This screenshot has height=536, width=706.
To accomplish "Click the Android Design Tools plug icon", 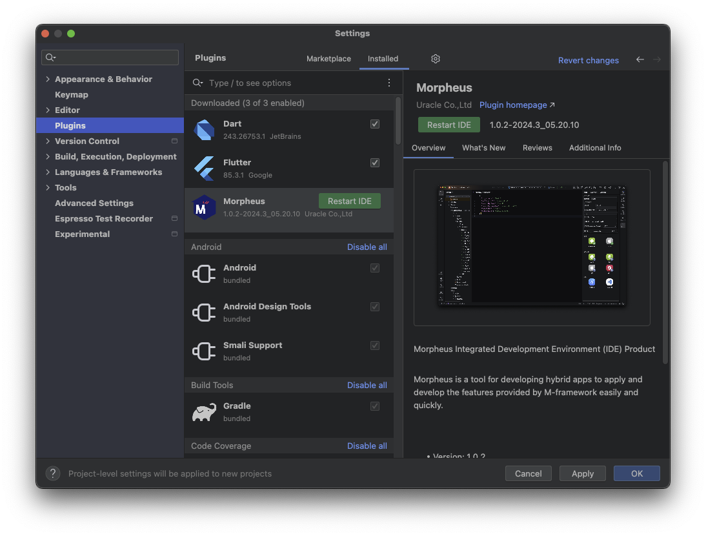I will pyautogui.click(x=204, y=312).
